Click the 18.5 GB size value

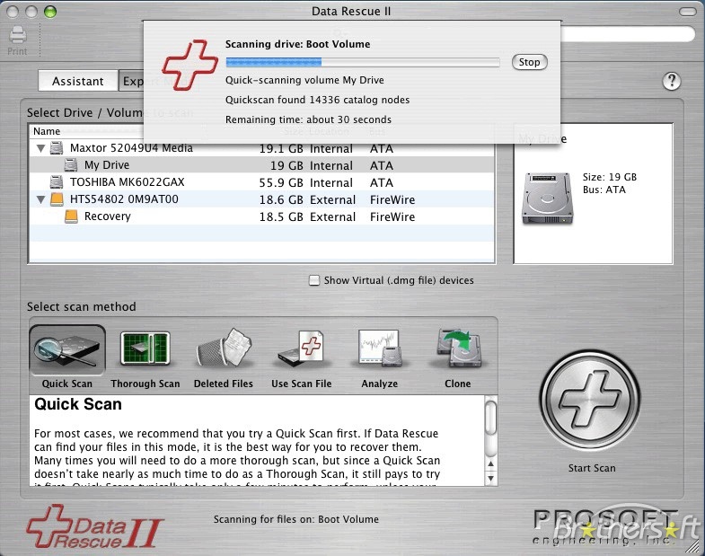click(281, 216)
